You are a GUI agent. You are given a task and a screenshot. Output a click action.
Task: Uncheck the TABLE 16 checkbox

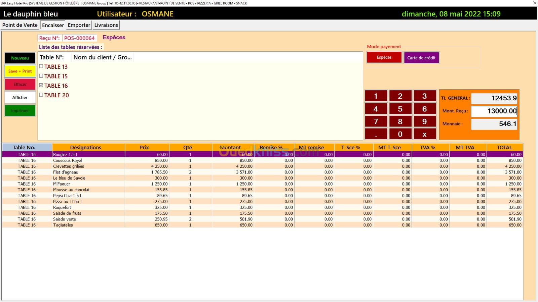(x=41, y=86)
